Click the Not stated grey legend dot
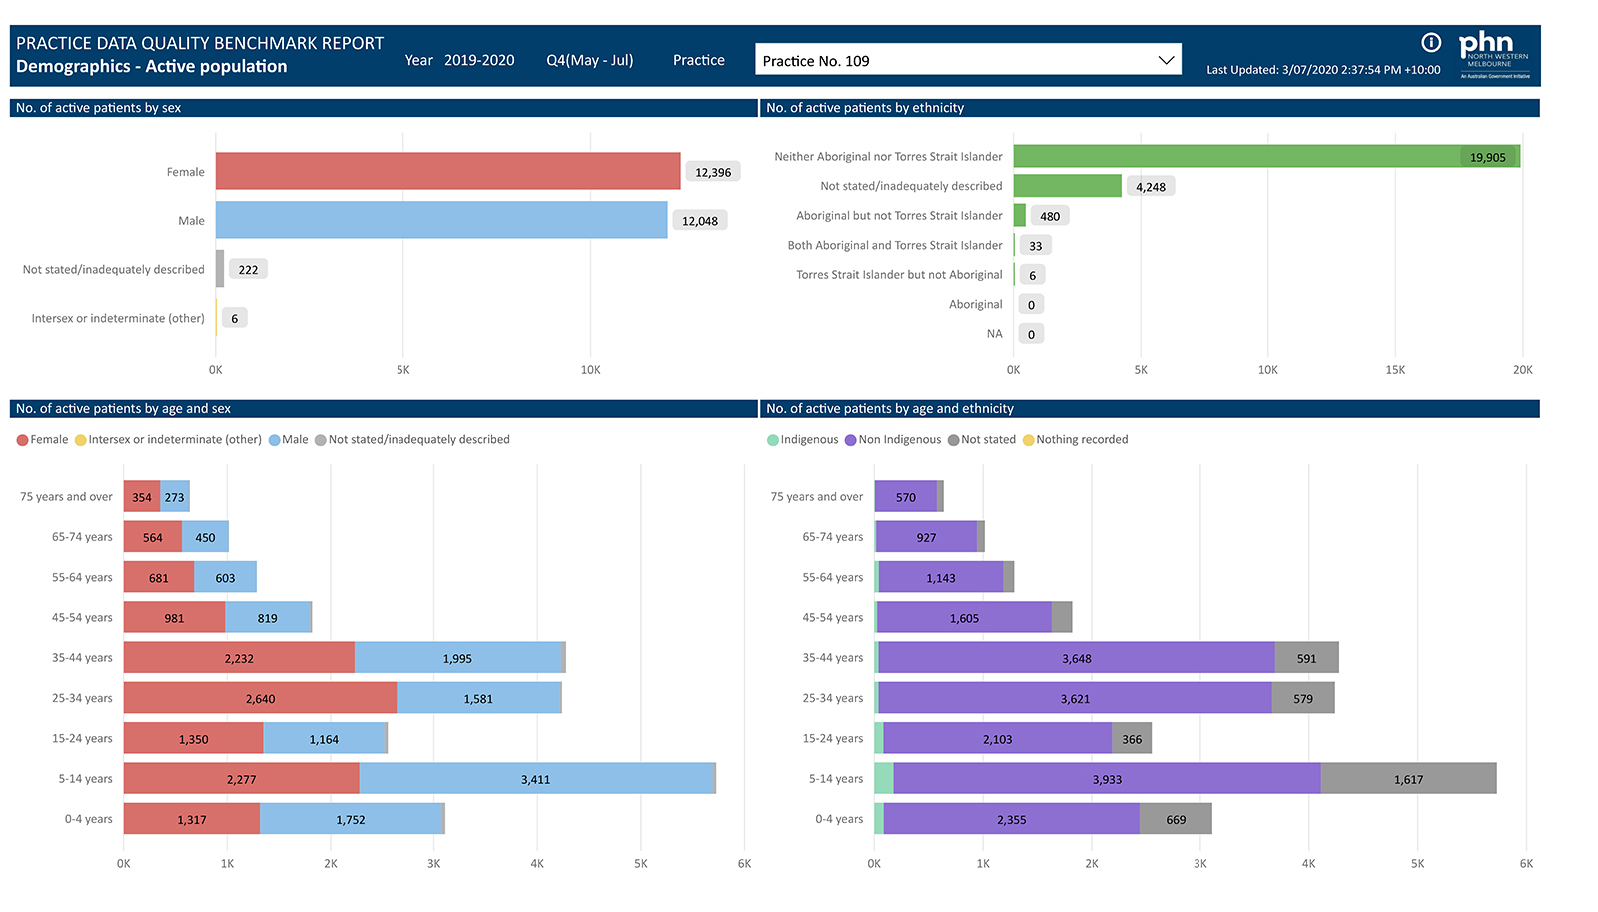This screenshot has height=912, width=1598. pyautogui.click(x=954, y=440)
